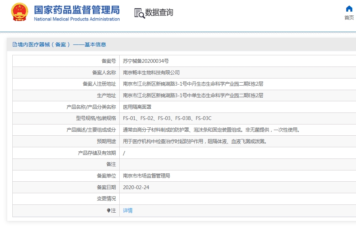The image size is (356, 231).
Task: Click the 国家药品监督管理局 title
Action: (x=77, y=10)
